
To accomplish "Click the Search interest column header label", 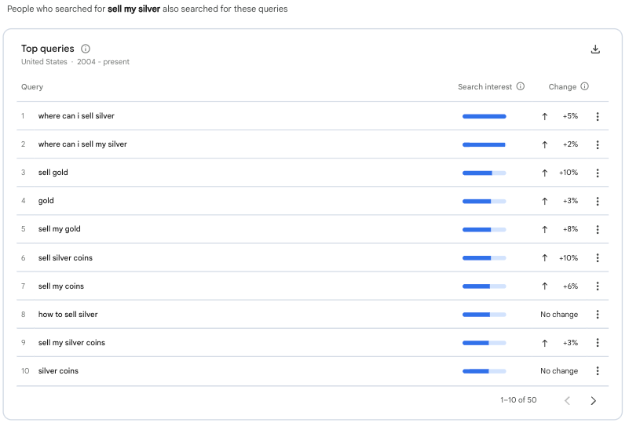I will tap(485, 87).
